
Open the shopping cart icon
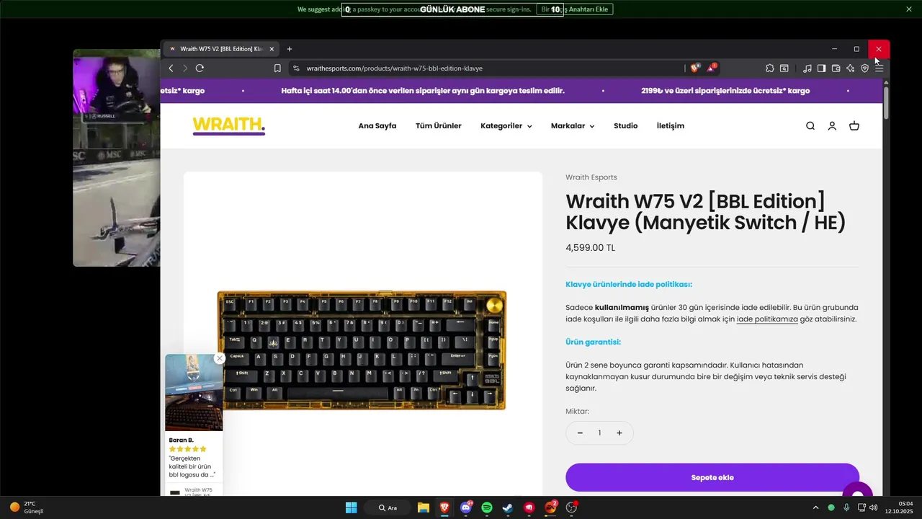click(854, 126)
